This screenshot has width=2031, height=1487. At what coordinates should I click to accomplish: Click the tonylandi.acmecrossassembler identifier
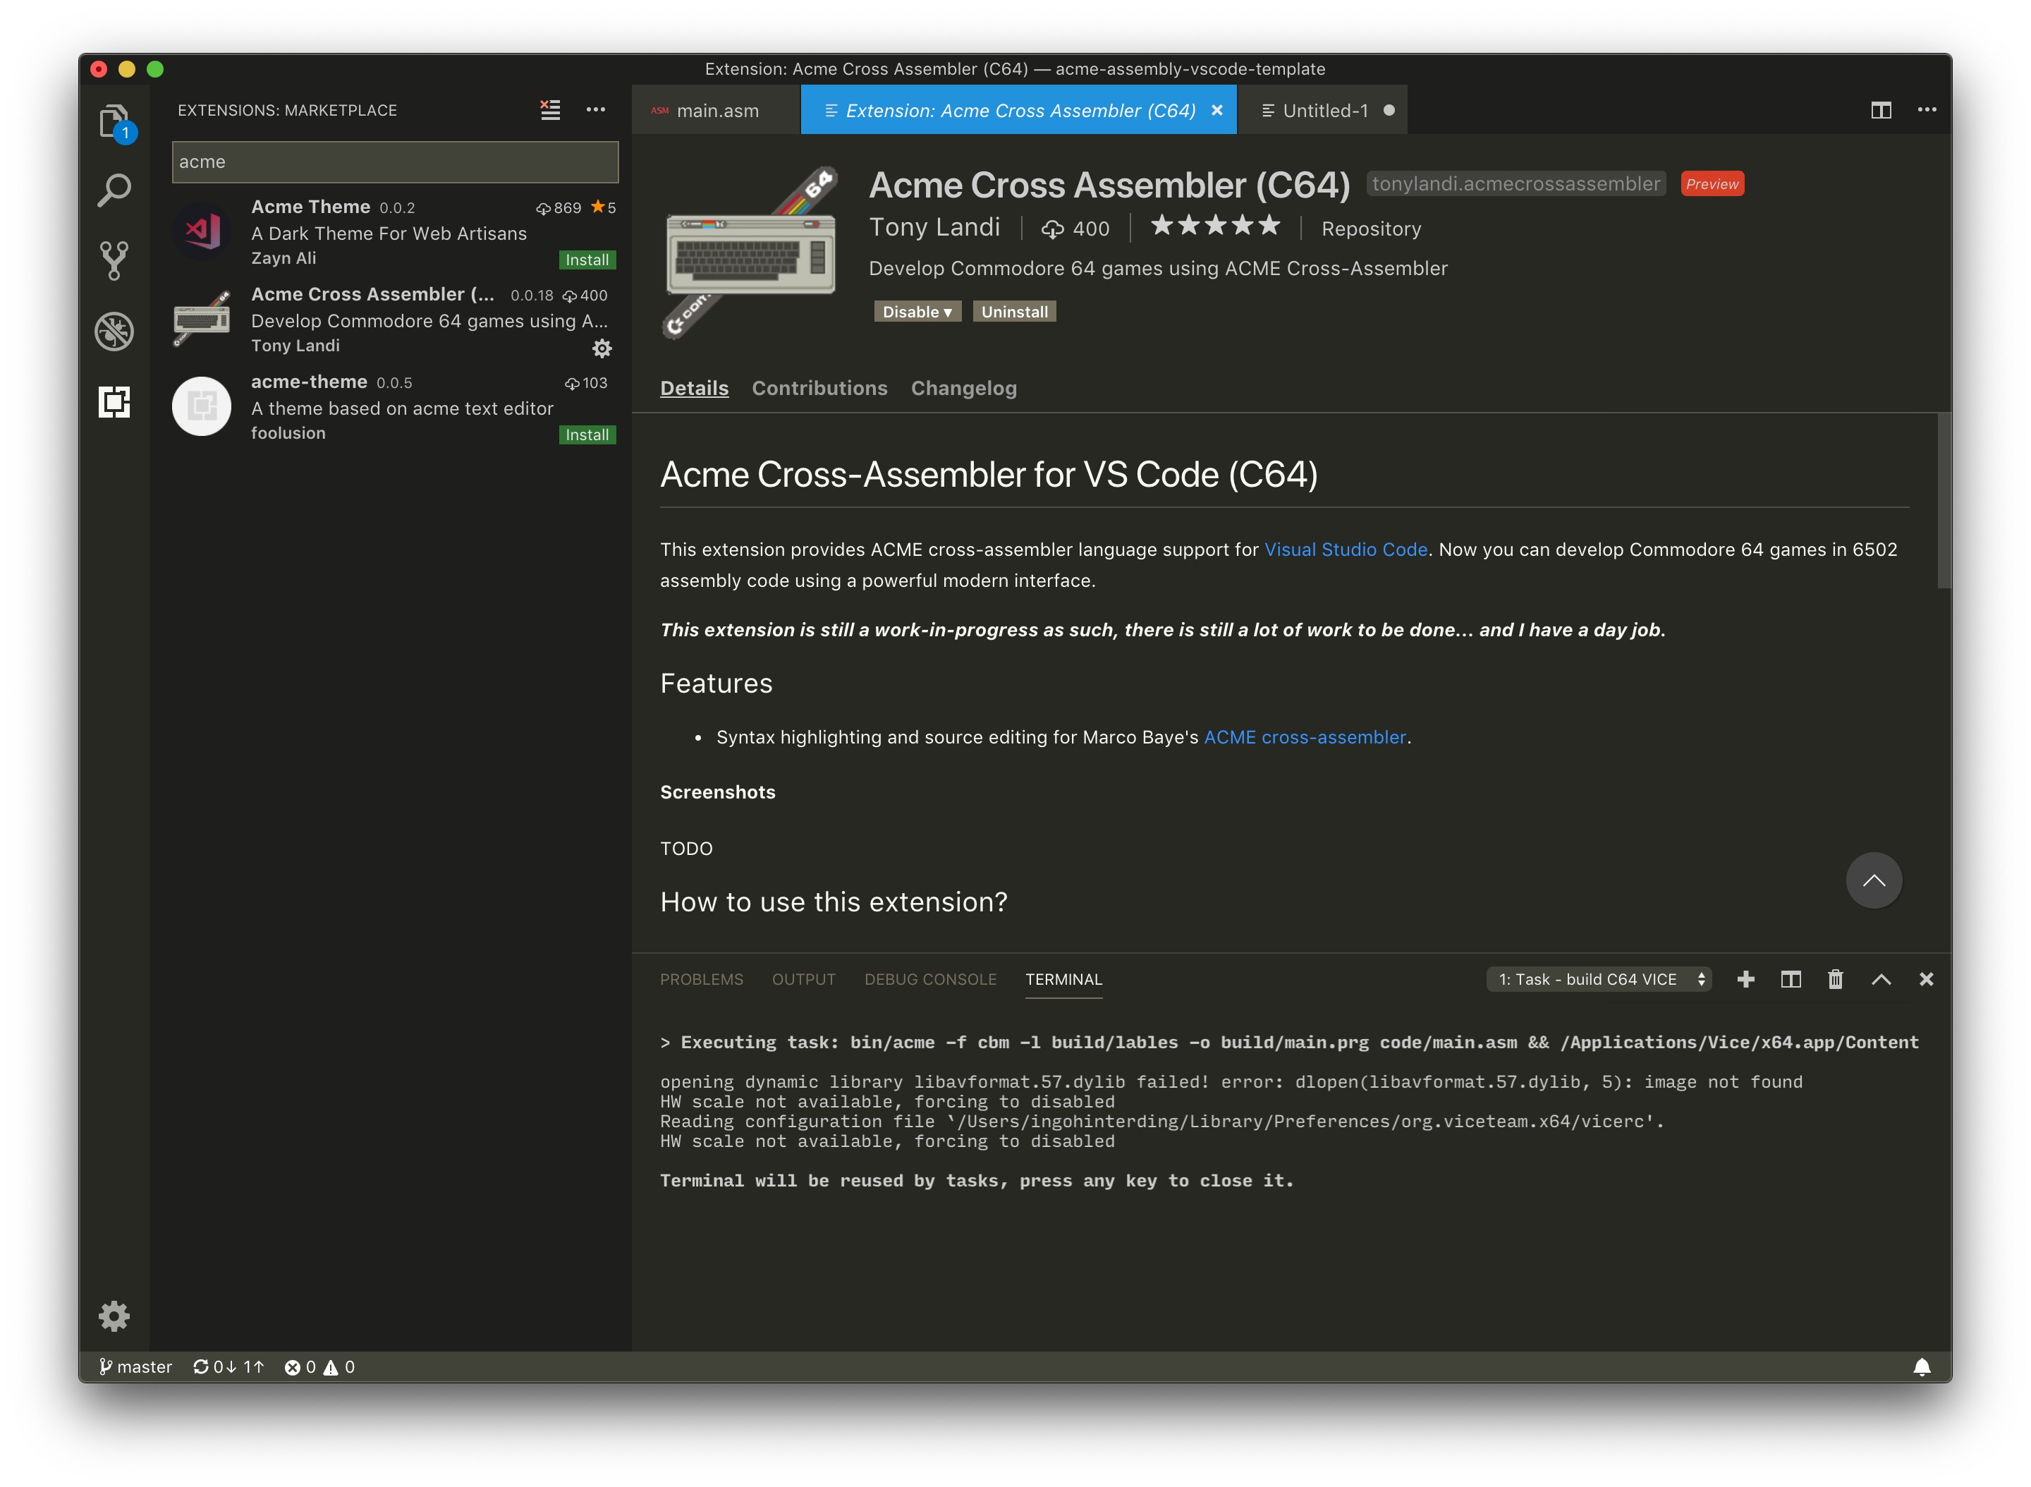[x=1516, y=183]
